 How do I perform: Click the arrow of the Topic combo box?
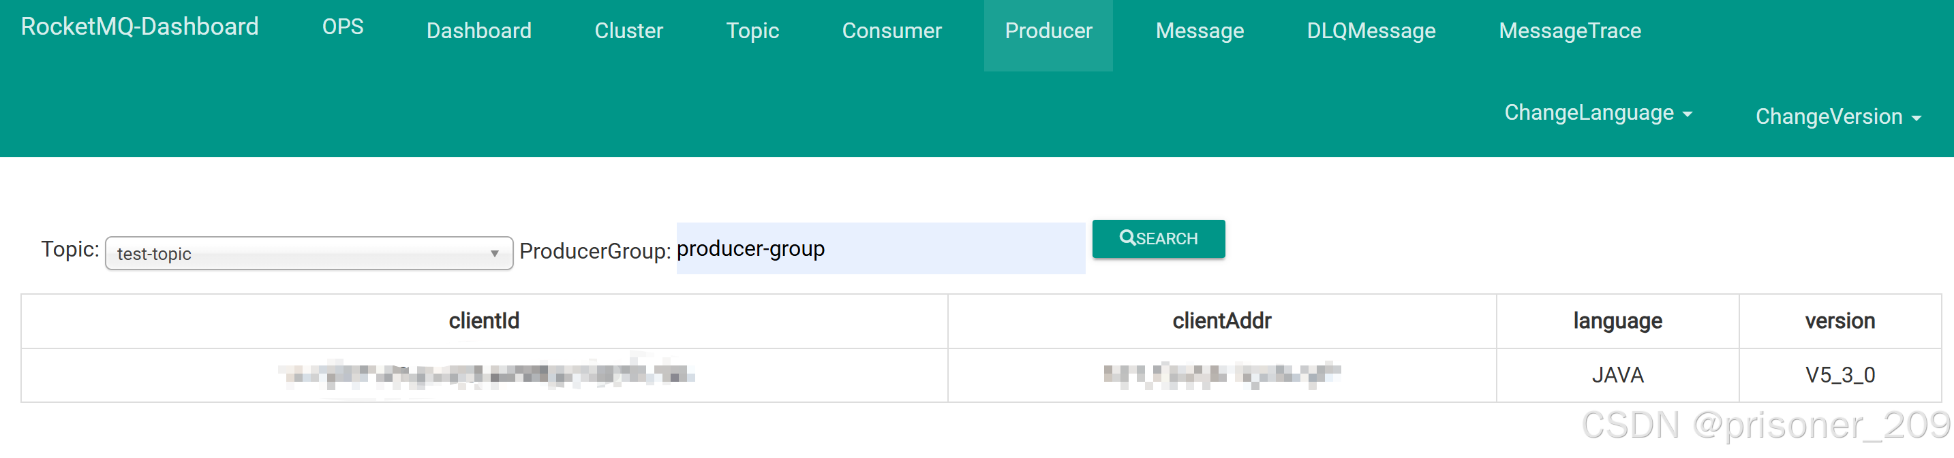point(495,254)
